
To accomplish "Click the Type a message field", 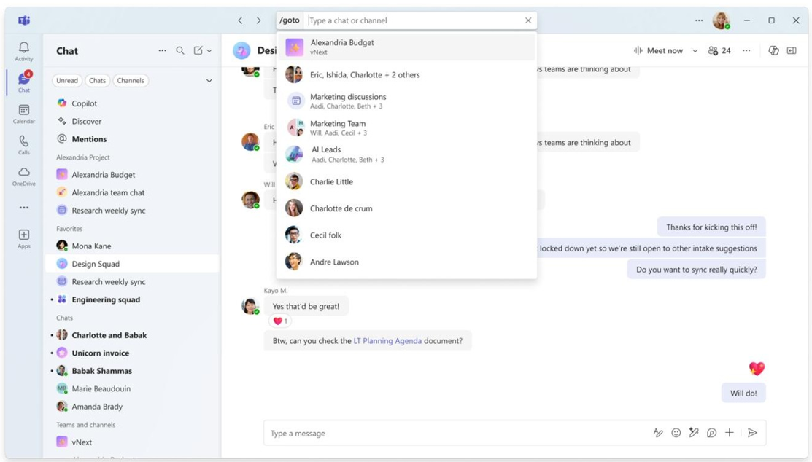I will click(x=452, y=433).
